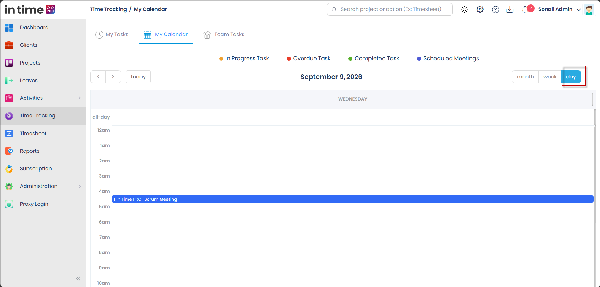Click the Overdue Task legend label
600x287 pixels.
(312, 59)
